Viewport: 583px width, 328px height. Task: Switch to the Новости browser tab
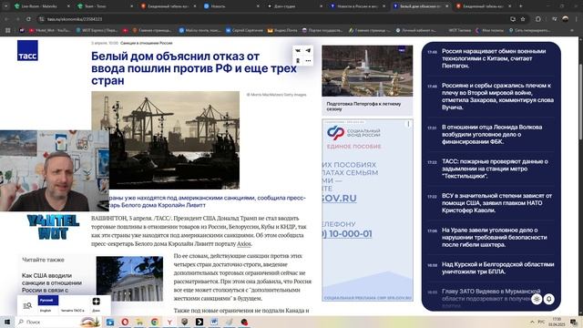[230, 6]
